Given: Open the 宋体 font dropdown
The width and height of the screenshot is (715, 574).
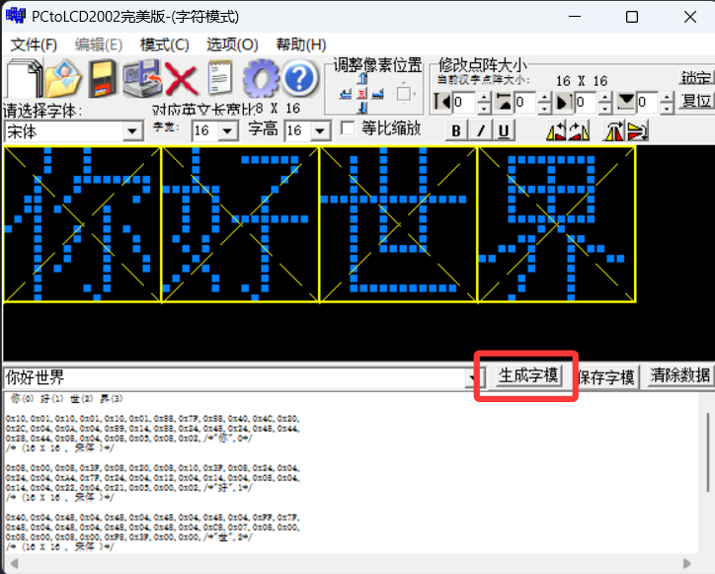Looking at the screenshot, I should pyautogui.click(x=132, y=131).
